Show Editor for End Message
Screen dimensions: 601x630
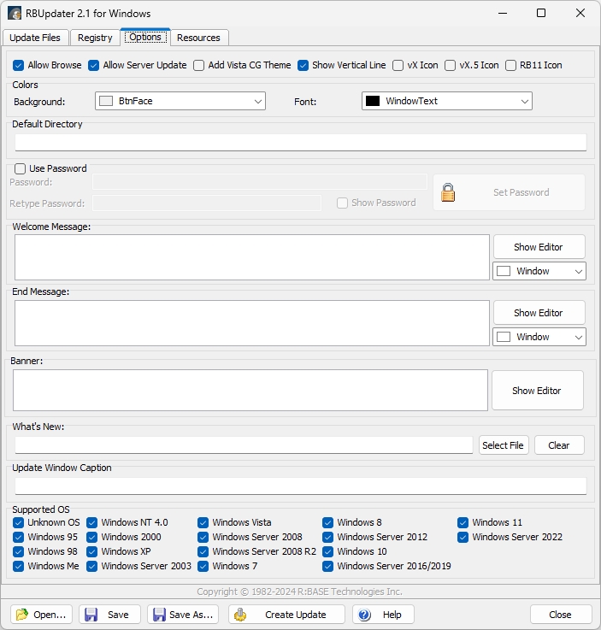539,313
